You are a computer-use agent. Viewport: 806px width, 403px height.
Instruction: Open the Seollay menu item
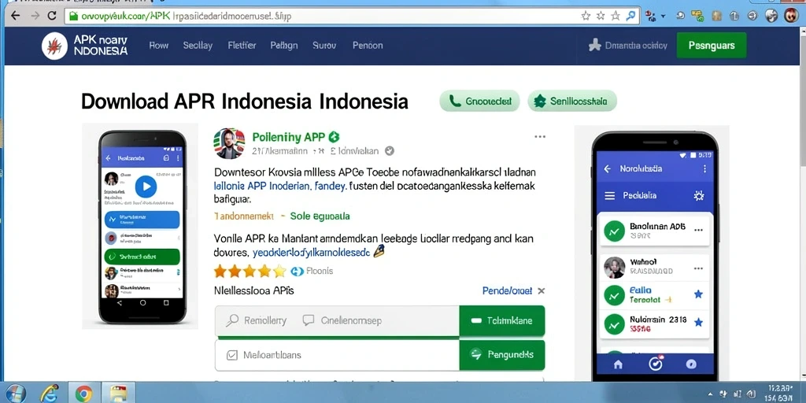(x=198, y=45)
